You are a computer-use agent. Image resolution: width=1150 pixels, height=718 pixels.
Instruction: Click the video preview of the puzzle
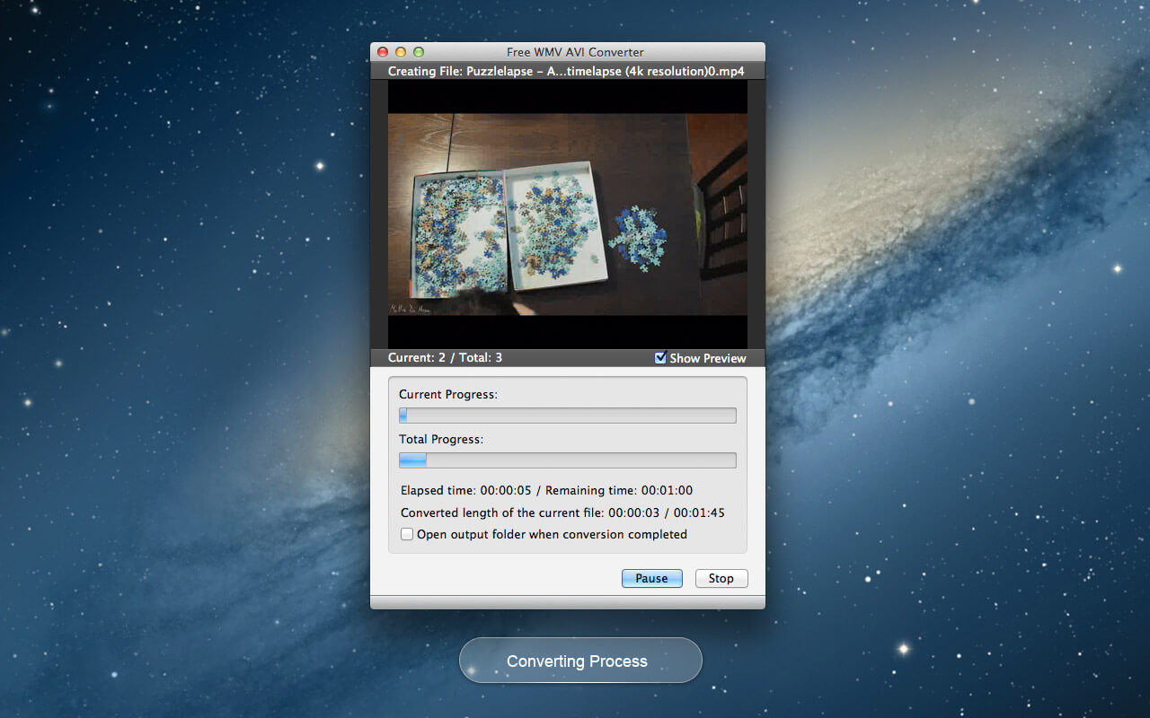567,214
